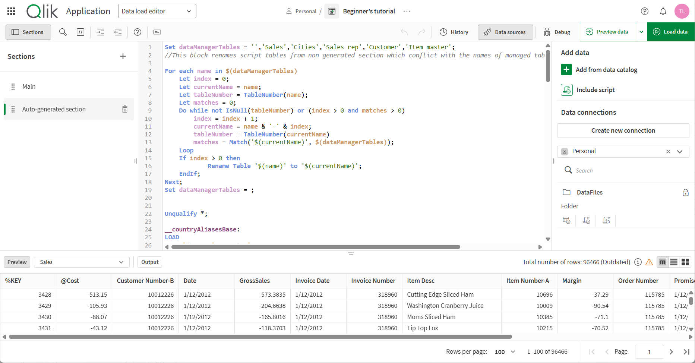
Task: Expand the Personal space dropdown
Action: [680, 151]
